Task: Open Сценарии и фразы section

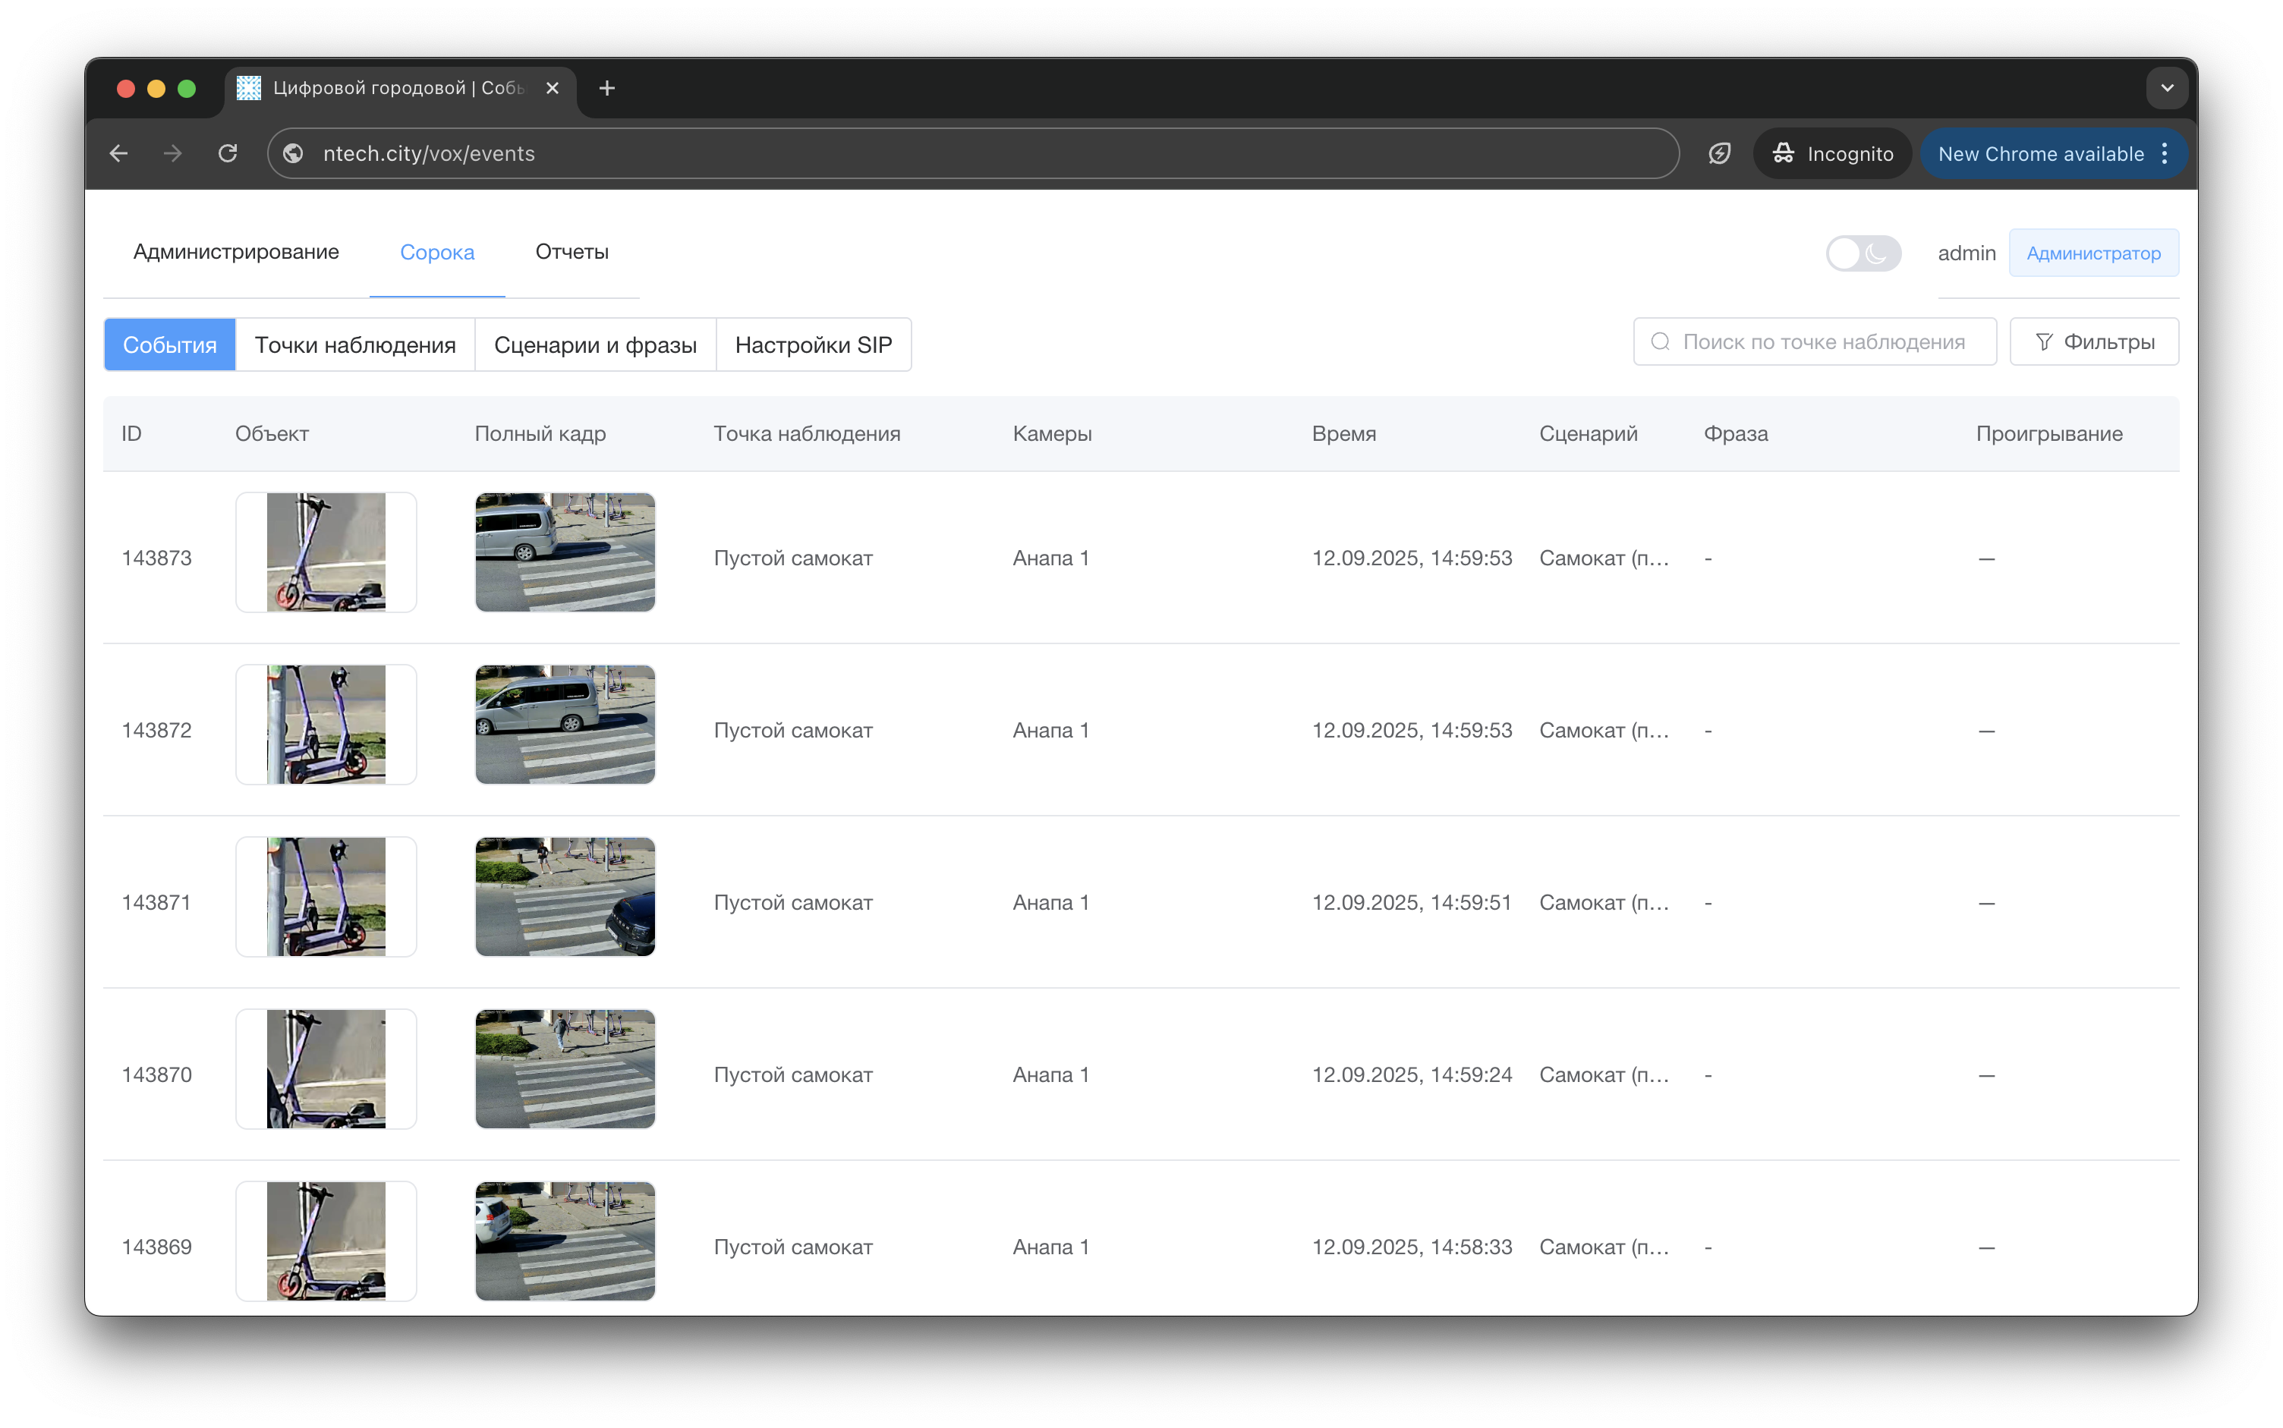Action: (595, 344)
